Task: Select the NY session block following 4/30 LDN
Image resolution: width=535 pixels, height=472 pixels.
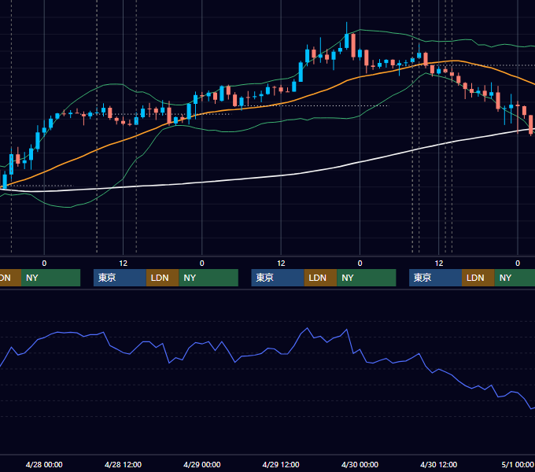Action: [x=515, y=278]
